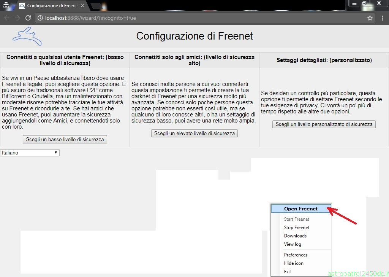The height and width of the screenshot is (277, 389).
Task: Choose Open Freenet in context menu
Action: [x=301, y=209]
